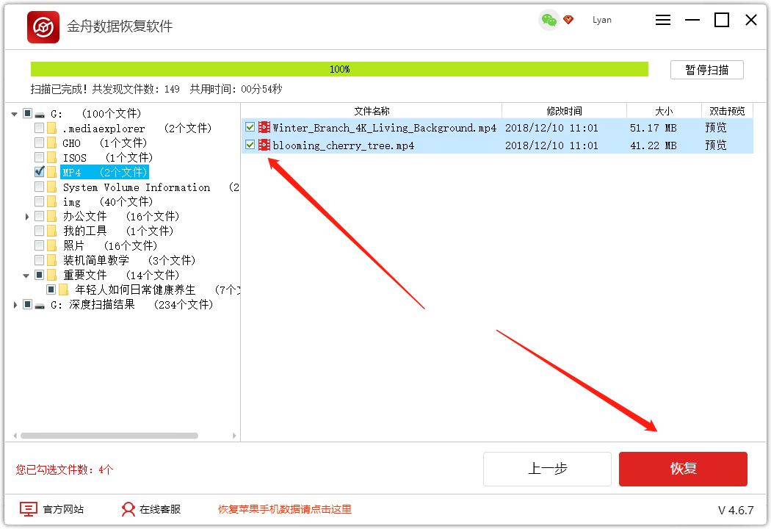Click the VIP diamond icon in title bar

[568, 20]
